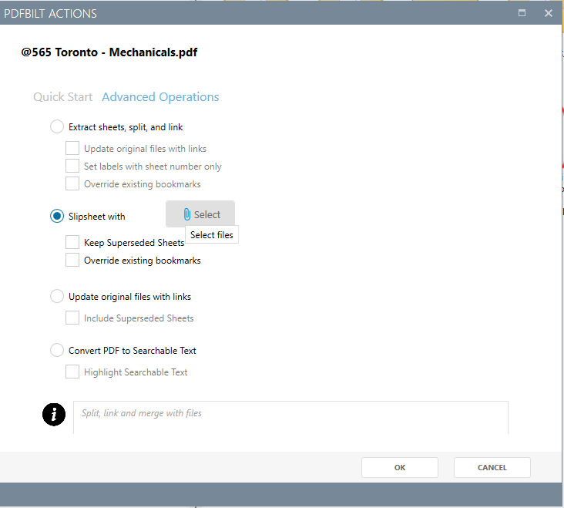Select the Update original files with links radio
Viewport: 564px width, 508px height.
[57, 296]
